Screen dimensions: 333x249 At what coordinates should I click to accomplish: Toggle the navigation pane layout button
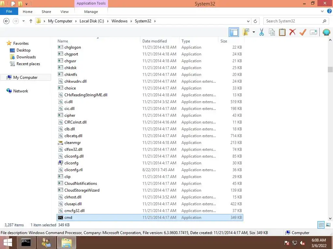233,32
